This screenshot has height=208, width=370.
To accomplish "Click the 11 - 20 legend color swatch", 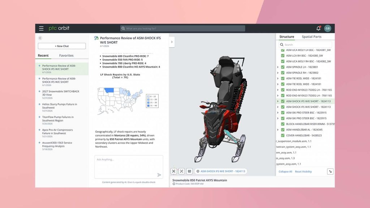I will pos(148,100).
